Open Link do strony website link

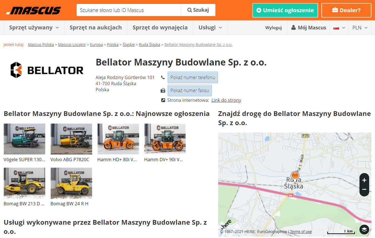coord(226,100)
